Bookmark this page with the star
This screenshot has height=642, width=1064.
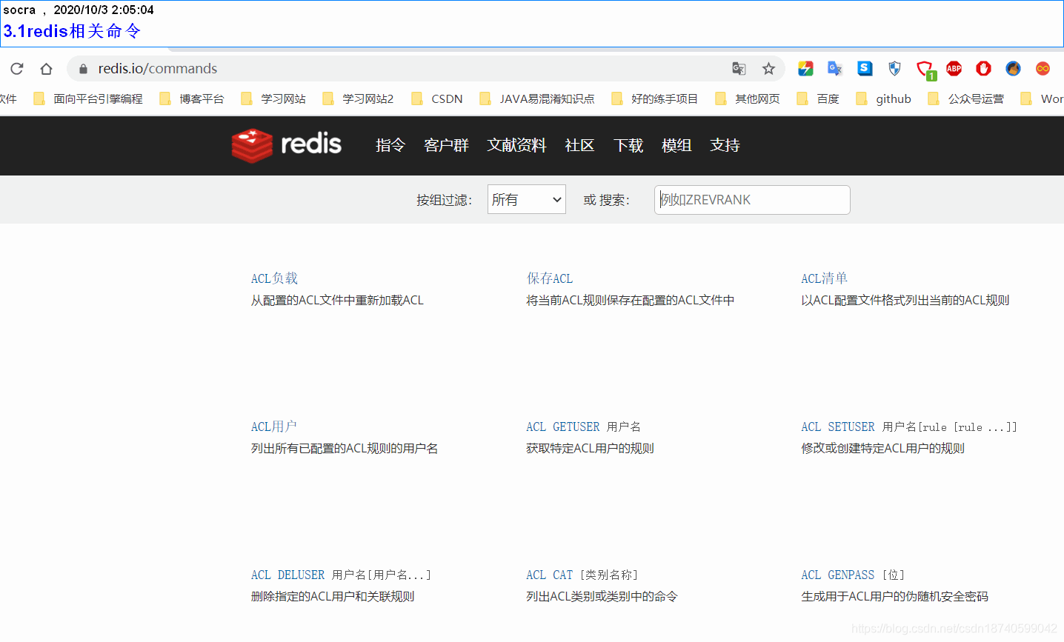tap(768, 69)
